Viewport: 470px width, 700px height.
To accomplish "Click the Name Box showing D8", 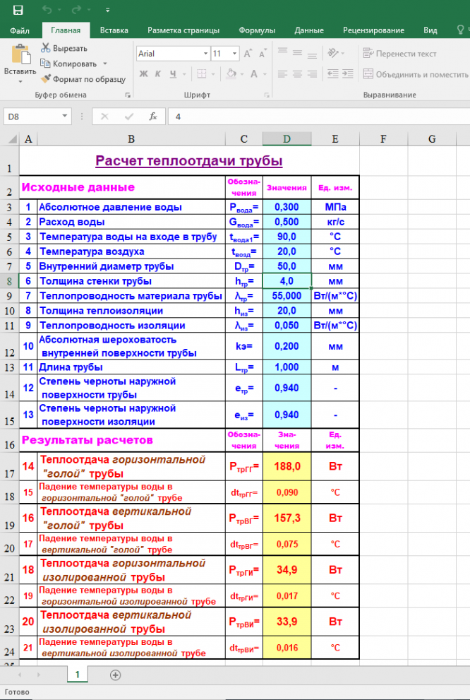I will [31, 117].
